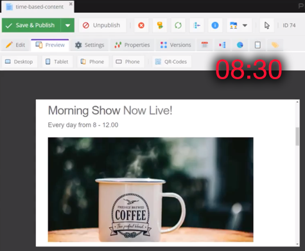
Task: Expand the translation dropdown arrow
Action: [245, 26]
